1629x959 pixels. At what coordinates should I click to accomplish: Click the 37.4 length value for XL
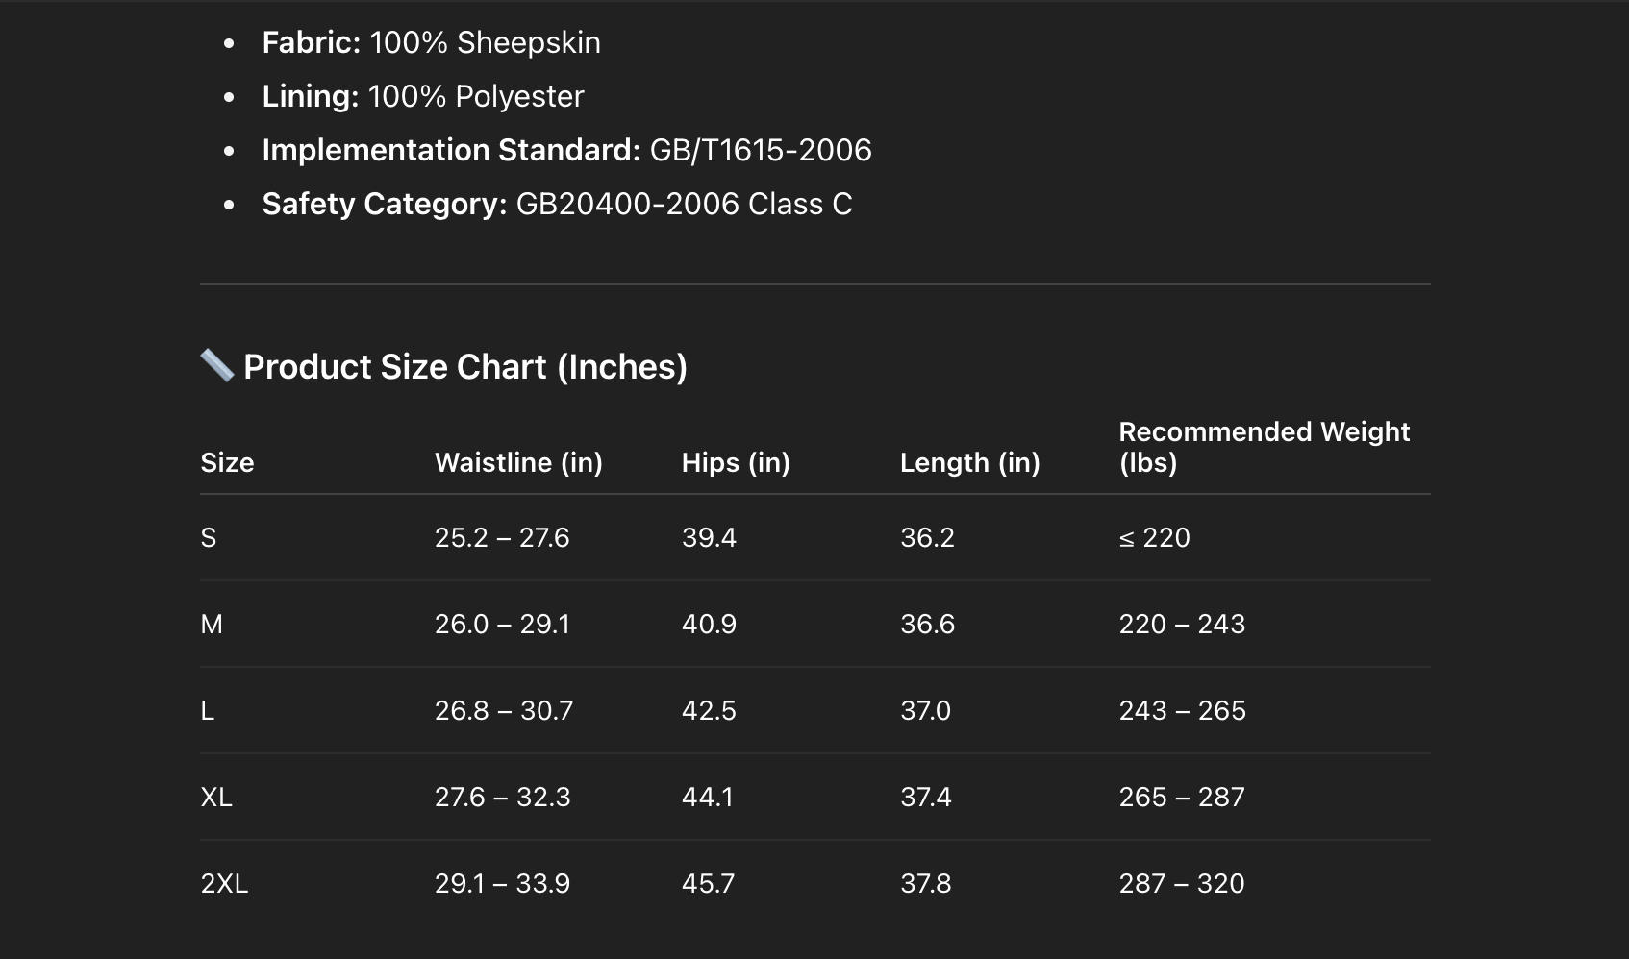[x=925, y=798]
